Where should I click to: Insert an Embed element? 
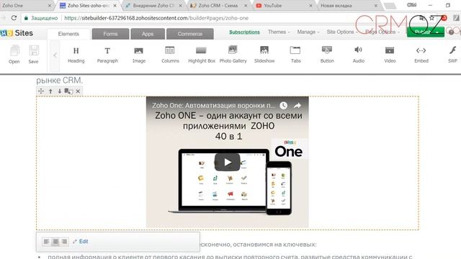[x=421, y=55]
